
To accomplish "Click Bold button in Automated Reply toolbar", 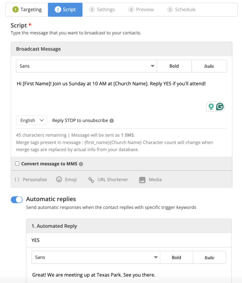I will point(176,257).
